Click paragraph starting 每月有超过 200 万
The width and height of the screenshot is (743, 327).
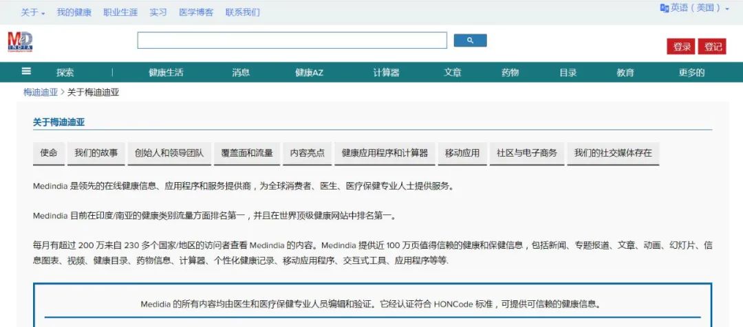click(x=372, y=253)
